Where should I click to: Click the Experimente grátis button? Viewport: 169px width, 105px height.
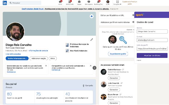coord(118,54)
